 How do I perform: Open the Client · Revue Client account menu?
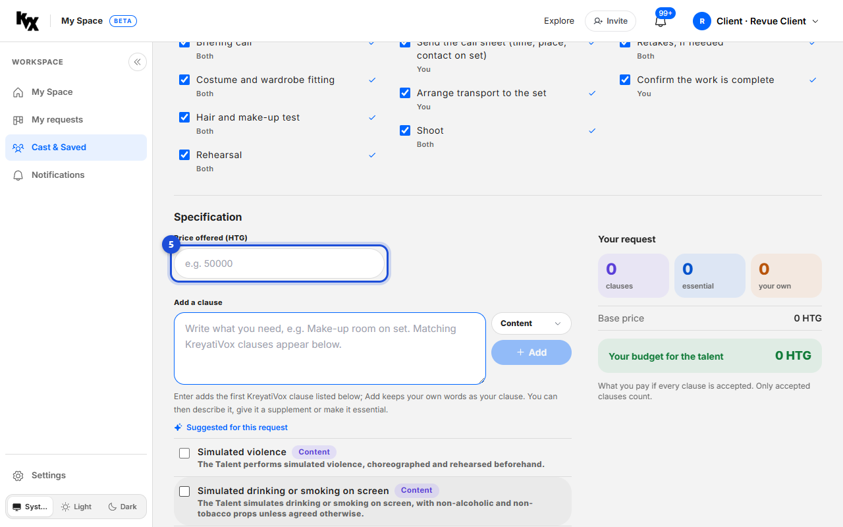click(x=756, y=21)
